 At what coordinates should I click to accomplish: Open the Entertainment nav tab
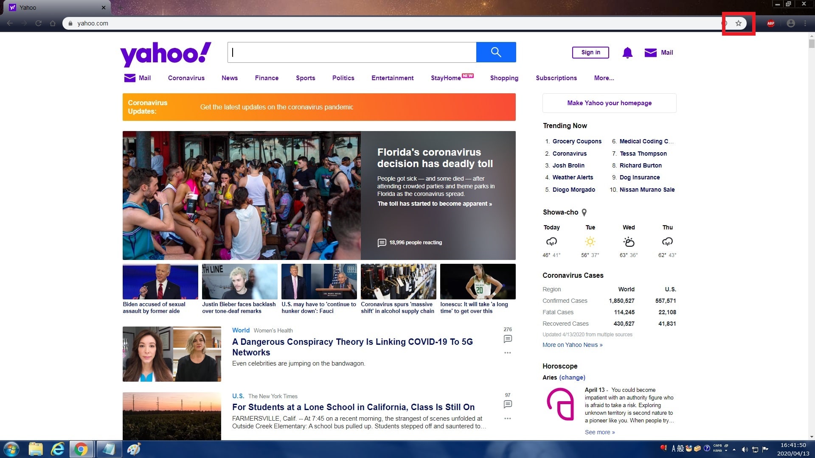pyautogui.click(x=392, y=78)
